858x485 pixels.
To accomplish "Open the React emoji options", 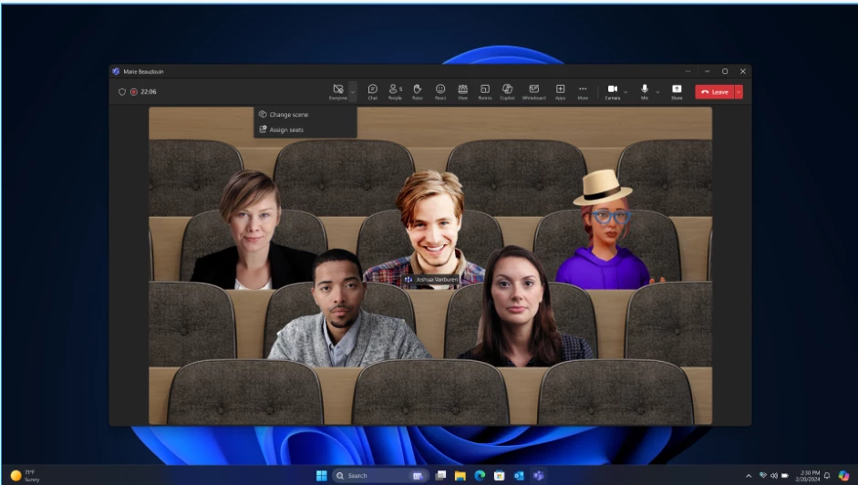I will [x=440, y=91].
